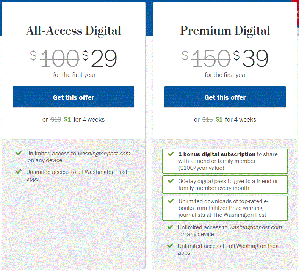Click the All-Access checkmark for washingtonpost.com access

[19, 153]
